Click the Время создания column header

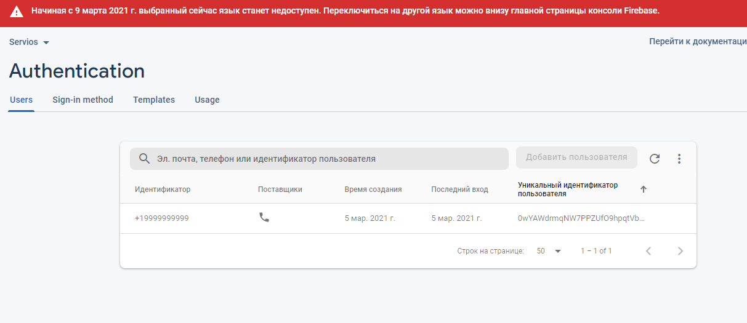(x=373, y=189)
